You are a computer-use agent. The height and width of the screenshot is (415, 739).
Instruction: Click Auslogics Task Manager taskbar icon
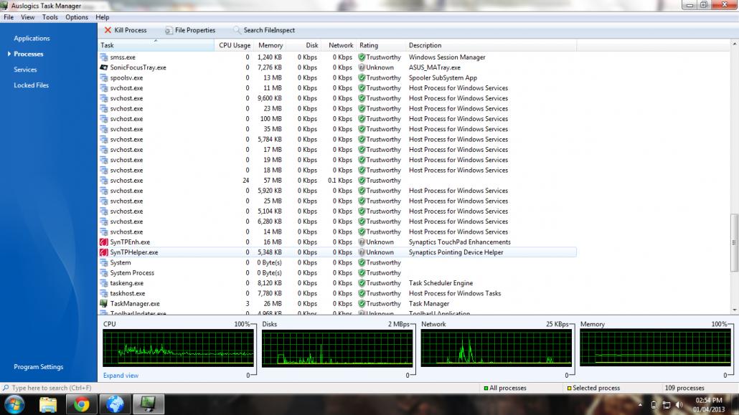click(x=148, y=405)
